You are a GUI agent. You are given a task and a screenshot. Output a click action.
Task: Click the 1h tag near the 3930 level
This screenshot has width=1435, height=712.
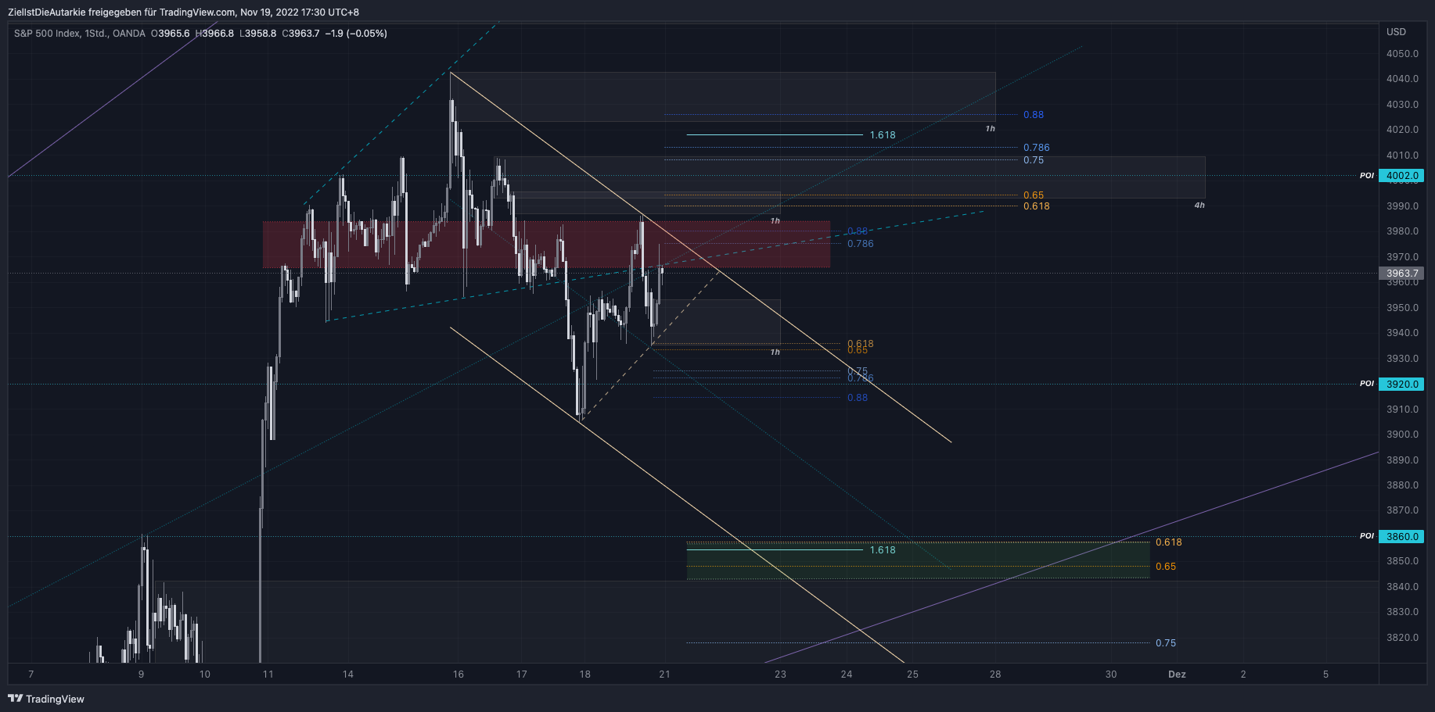[x=775, y=352]
